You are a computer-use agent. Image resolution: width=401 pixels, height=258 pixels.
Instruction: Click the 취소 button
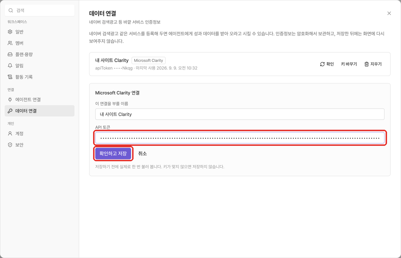click(x=142, y=154)
